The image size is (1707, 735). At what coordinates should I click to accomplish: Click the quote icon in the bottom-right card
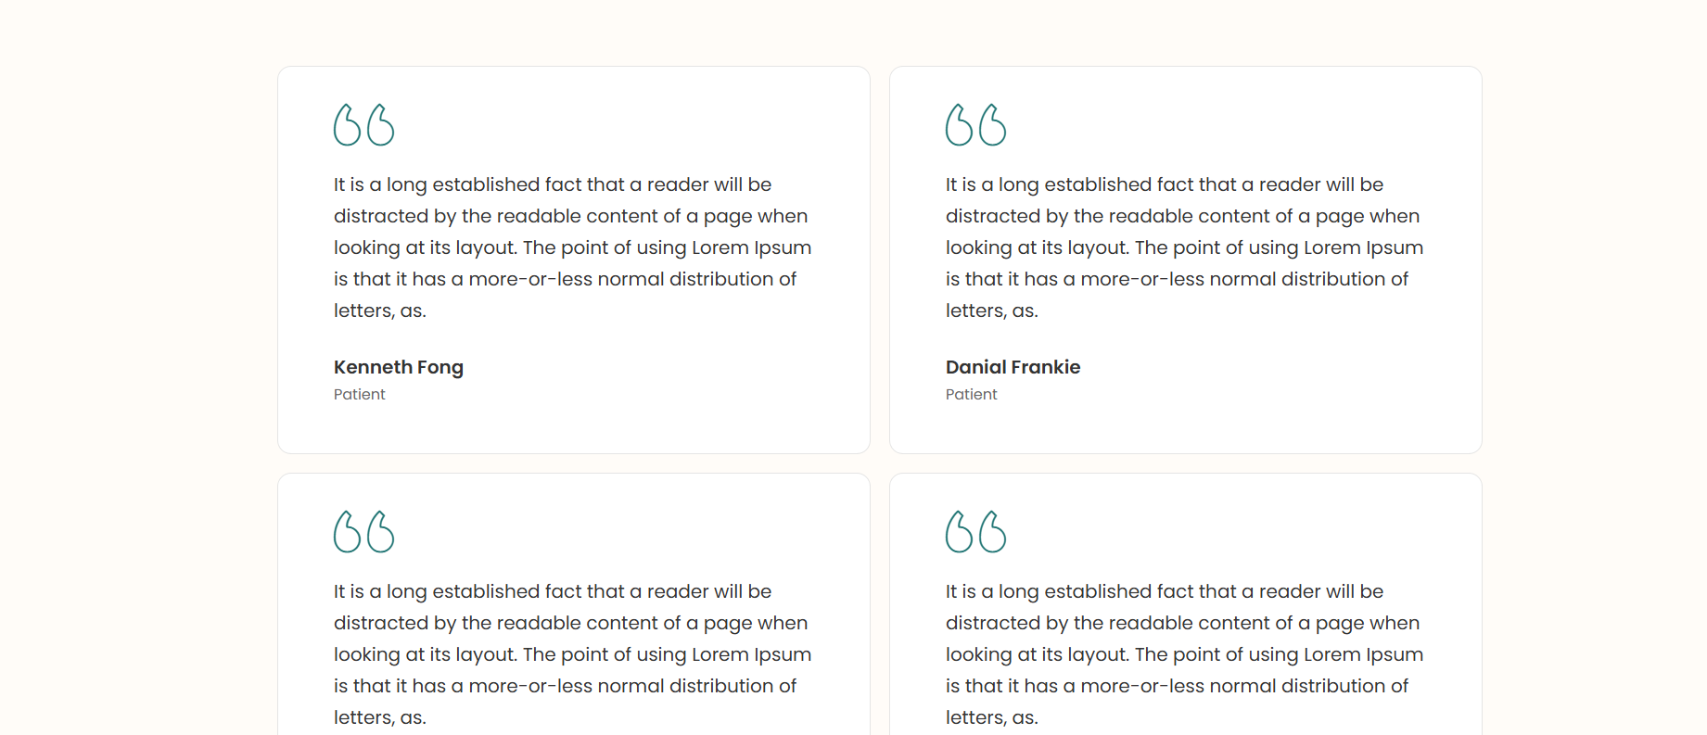975,532
